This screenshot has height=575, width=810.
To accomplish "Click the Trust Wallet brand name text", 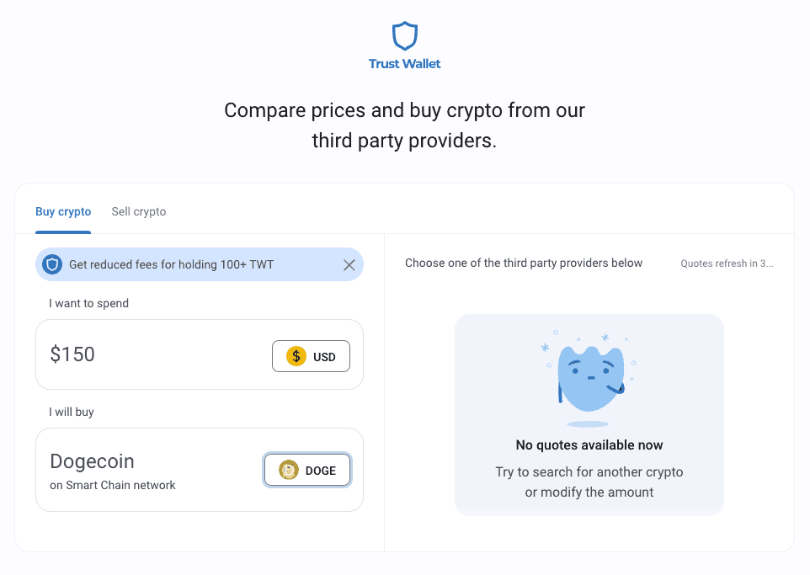I will click(x=404, y=63).
